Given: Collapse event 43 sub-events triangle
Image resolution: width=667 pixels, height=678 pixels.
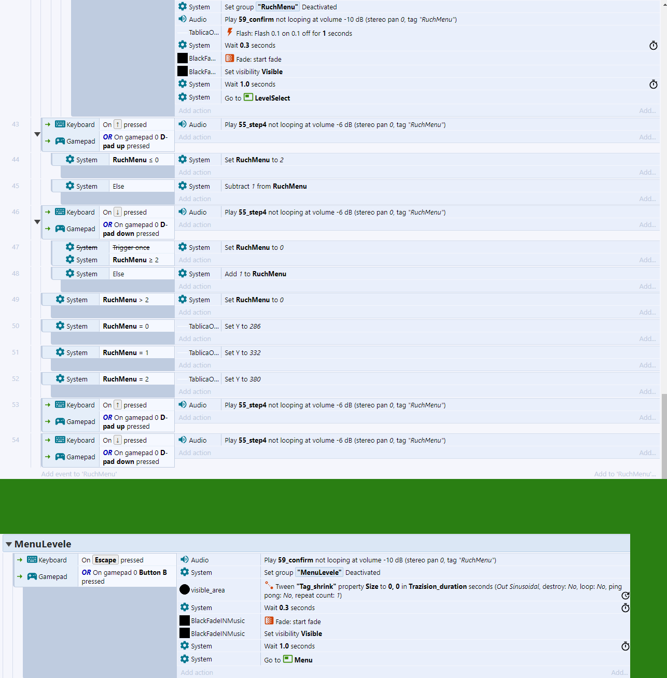Looking at the screenshot, I should point(37,134).
